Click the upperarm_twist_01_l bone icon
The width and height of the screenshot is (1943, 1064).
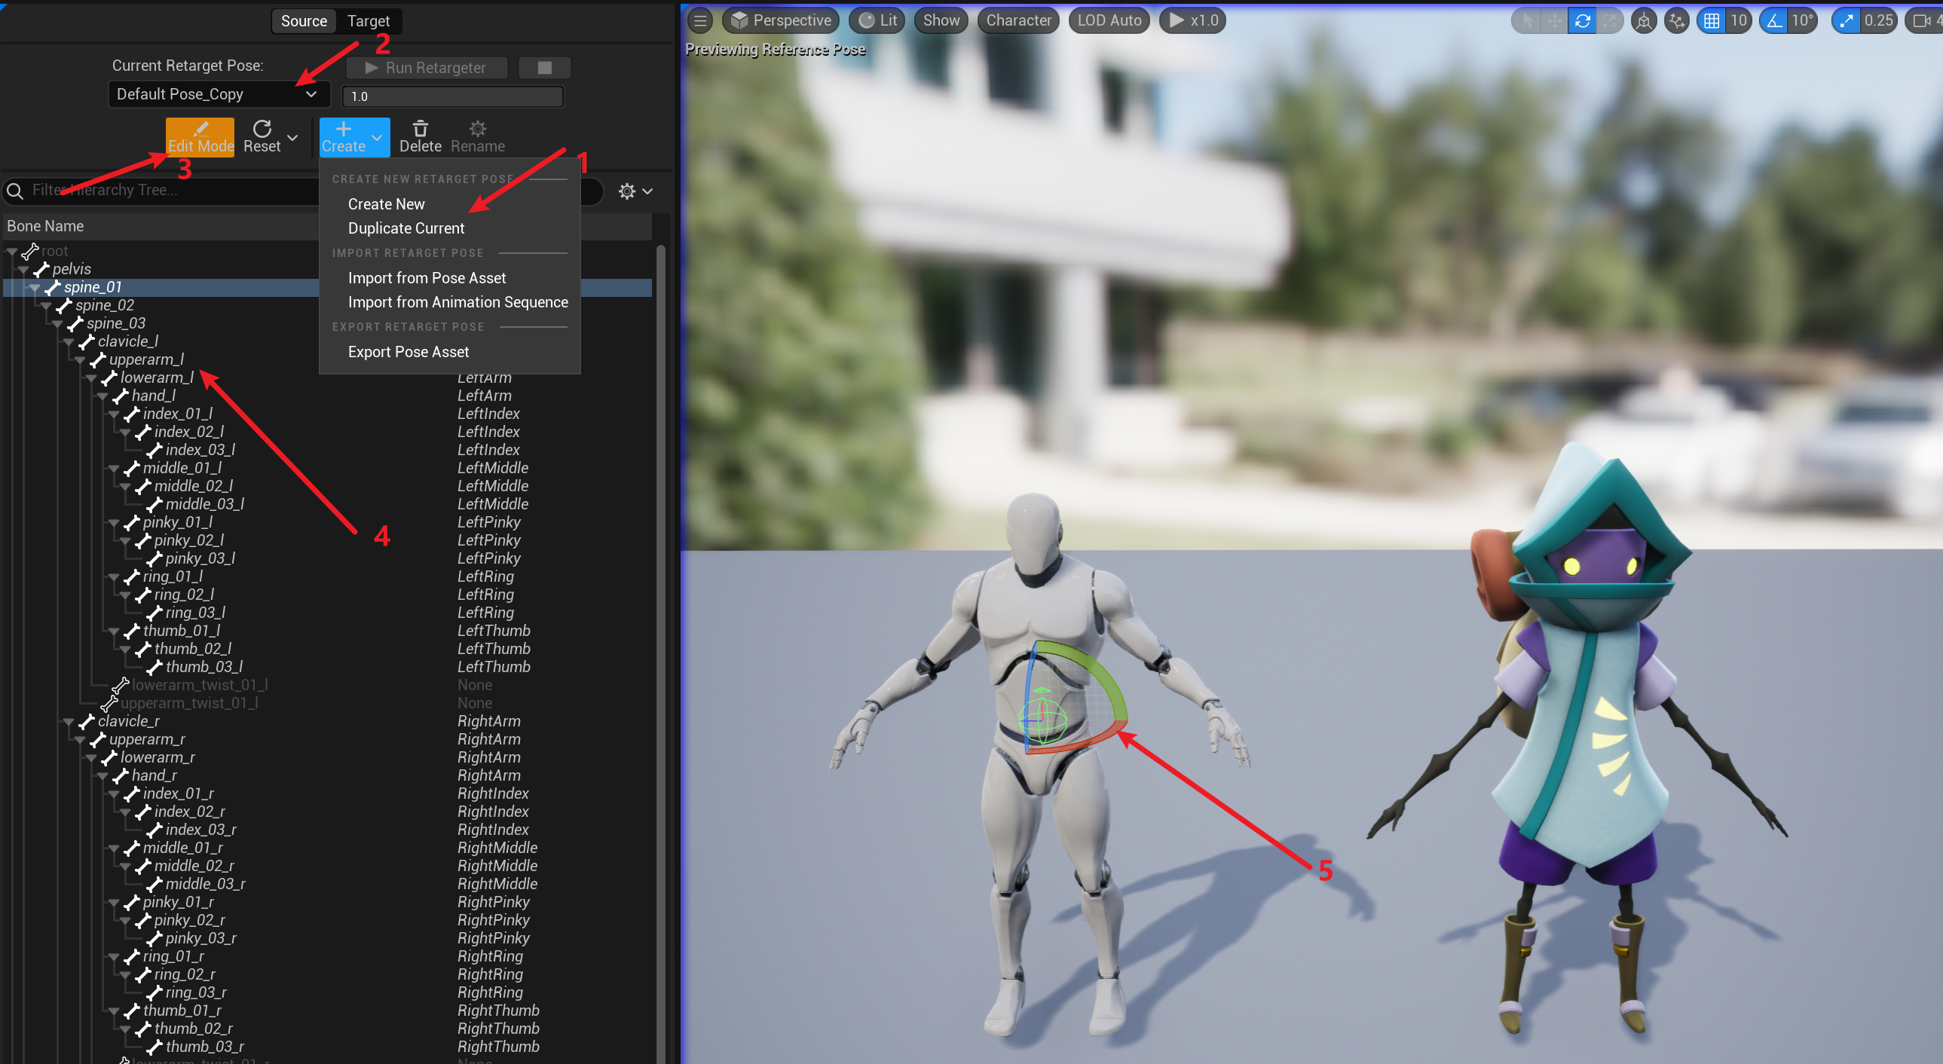[x=109, y=704]
